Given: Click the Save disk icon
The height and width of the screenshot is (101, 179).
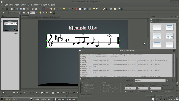Looking at the screenshot, I should pyautogui.click(x=21, y=9).
